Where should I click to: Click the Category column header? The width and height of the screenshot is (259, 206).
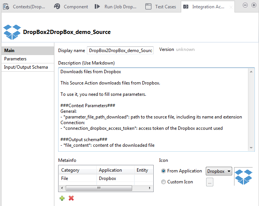[77, 170]
